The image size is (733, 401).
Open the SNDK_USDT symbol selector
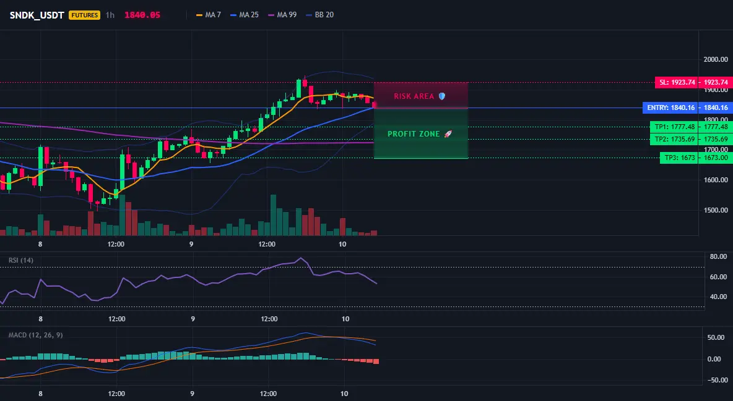coord(37,15)
